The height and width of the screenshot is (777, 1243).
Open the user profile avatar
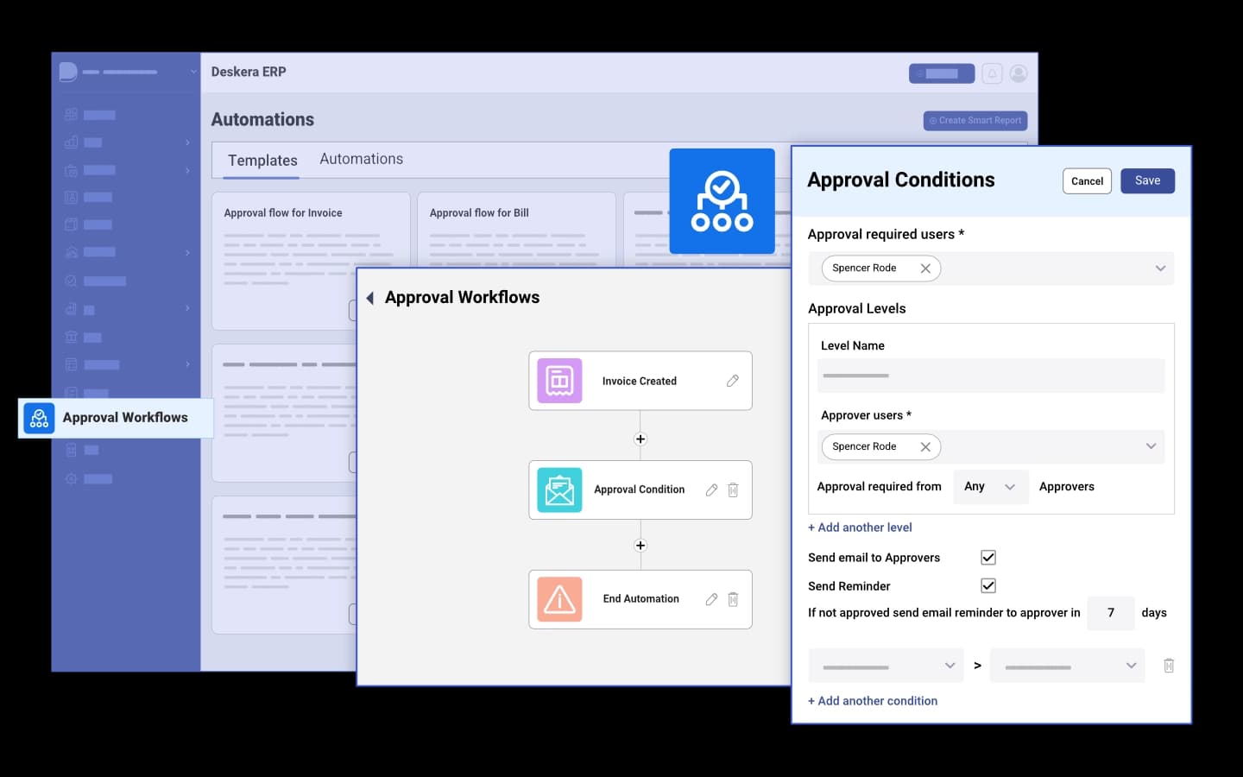(1019, 74)
